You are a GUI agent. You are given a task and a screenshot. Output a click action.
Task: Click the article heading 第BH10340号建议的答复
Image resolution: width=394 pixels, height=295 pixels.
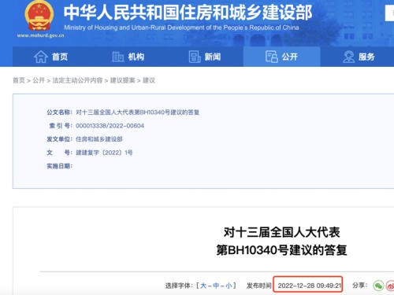tap(281, 250)
